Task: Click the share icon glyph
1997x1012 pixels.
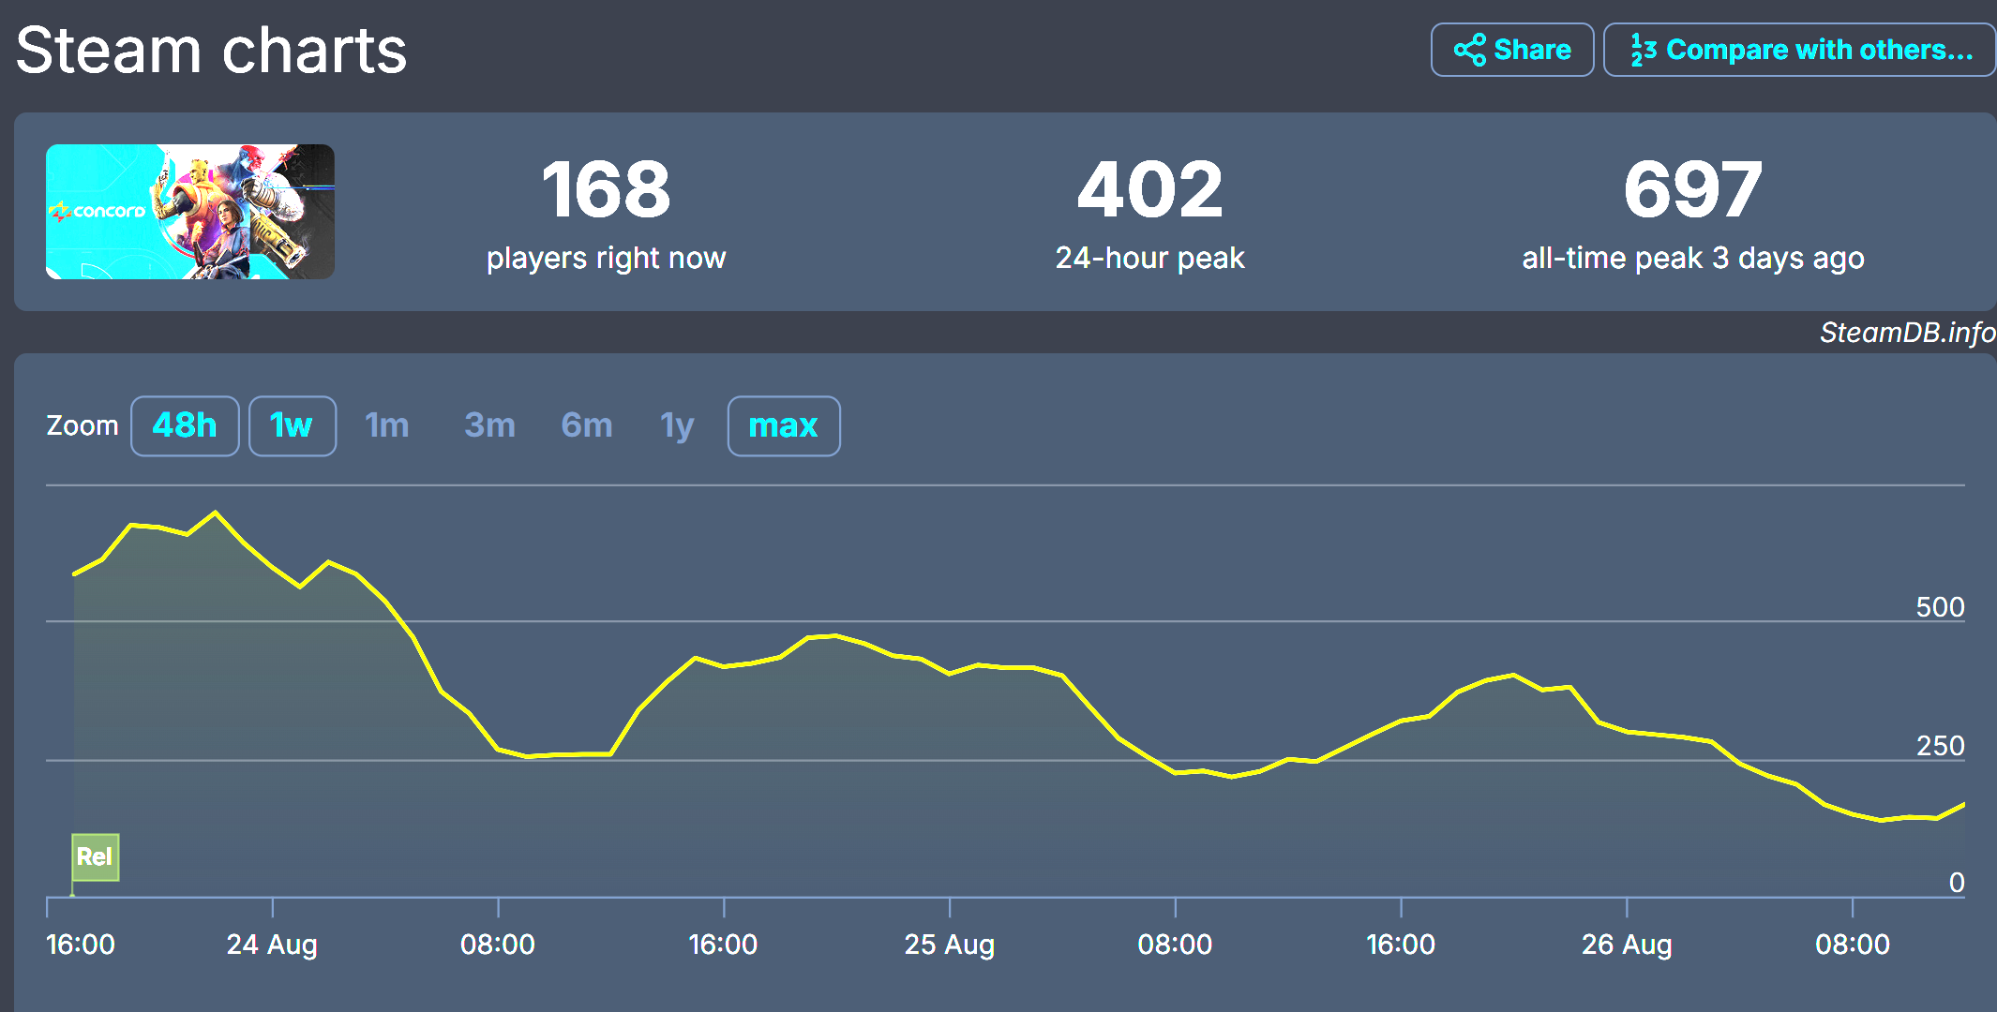Action: click(x=1469, y=50)
